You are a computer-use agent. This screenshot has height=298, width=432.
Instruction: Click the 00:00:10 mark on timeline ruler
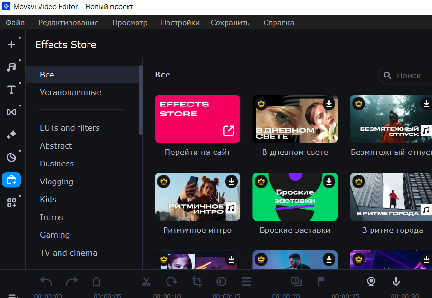(167, 296)
